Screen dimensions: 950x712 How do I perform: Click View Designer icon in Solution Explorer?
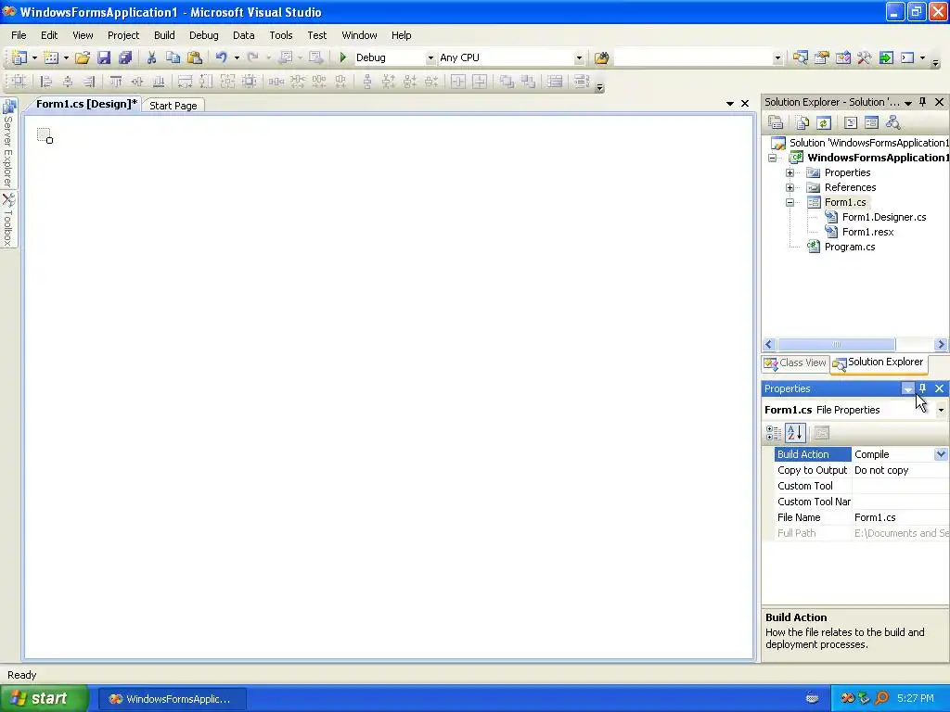[871, 123]
